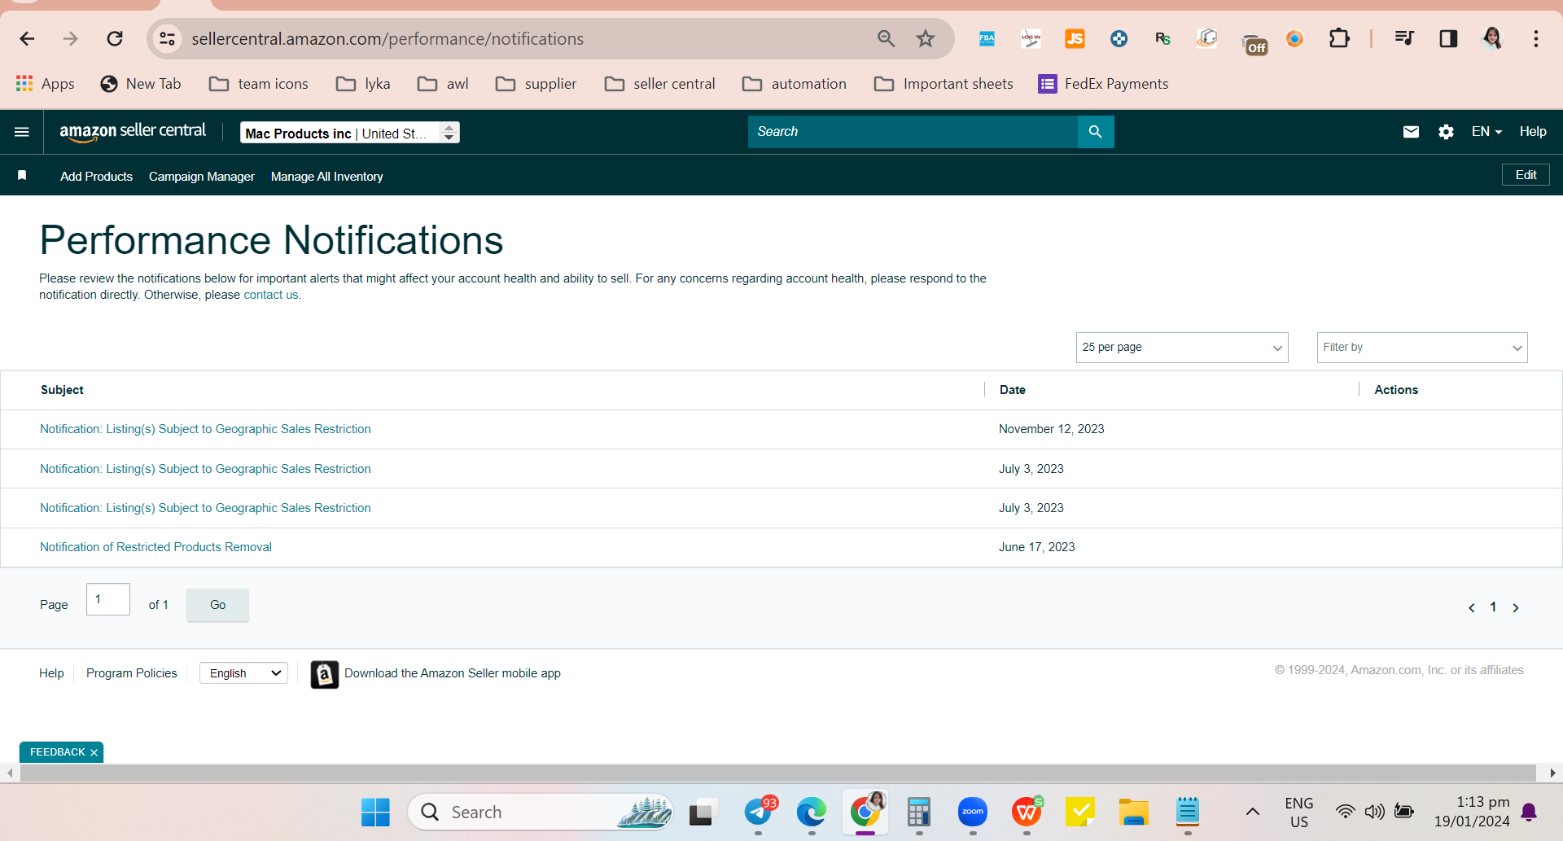Open the Seller Central hamburger menu
Image resolution: width=1563 pixels, height=841 pixels.
click(22, 132)
